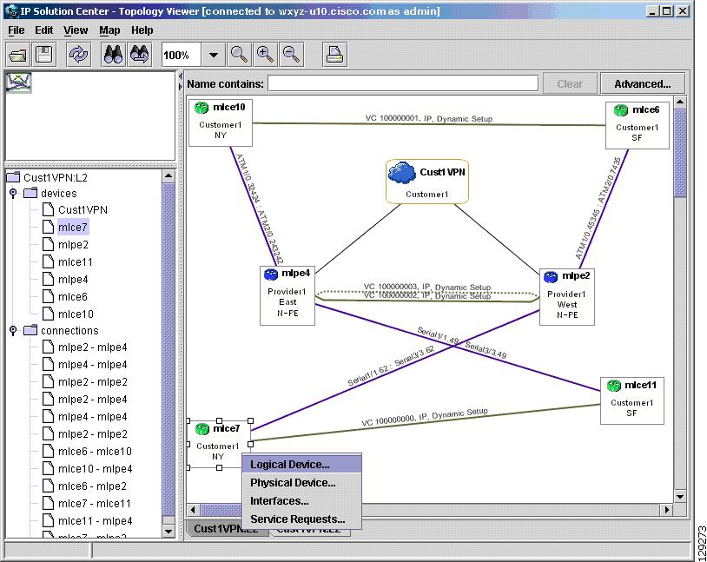Screen dimensions: 707x562
Task: Click the 100% zoom value field
Action: pos(182,55)
